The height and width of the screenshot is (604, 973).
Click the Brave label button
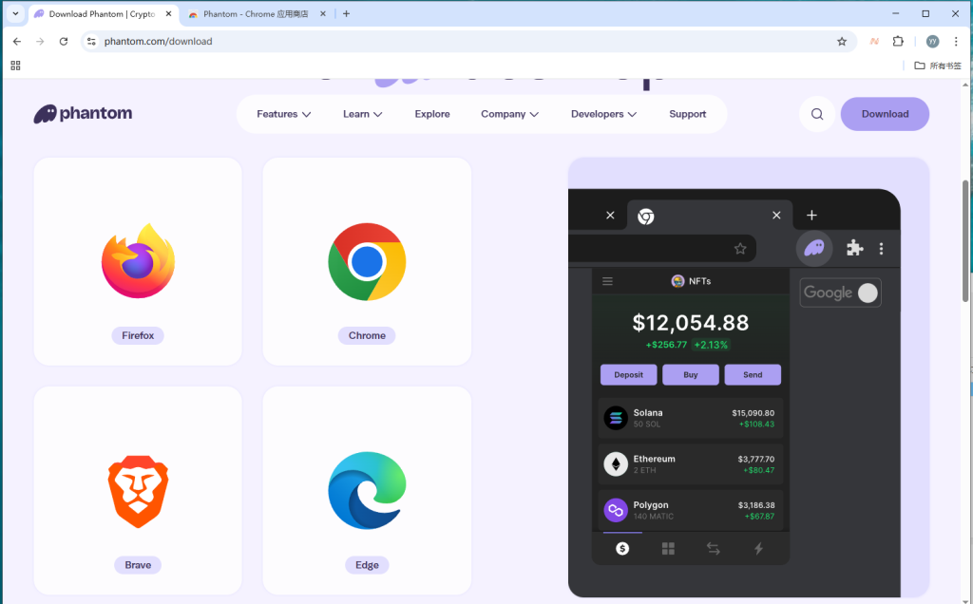click(x=138, y=565)
